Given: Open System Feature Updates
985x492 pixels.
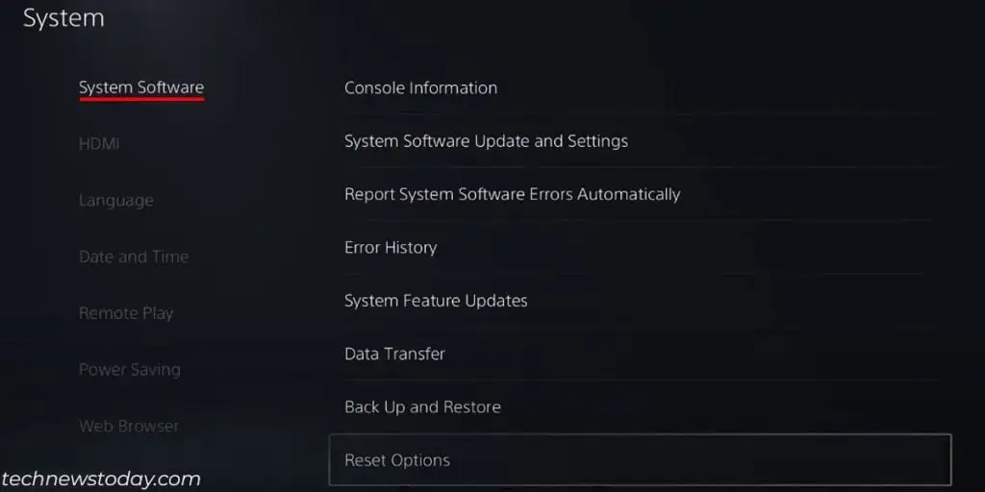Looking at the screenshot, I should pos(436,301).
